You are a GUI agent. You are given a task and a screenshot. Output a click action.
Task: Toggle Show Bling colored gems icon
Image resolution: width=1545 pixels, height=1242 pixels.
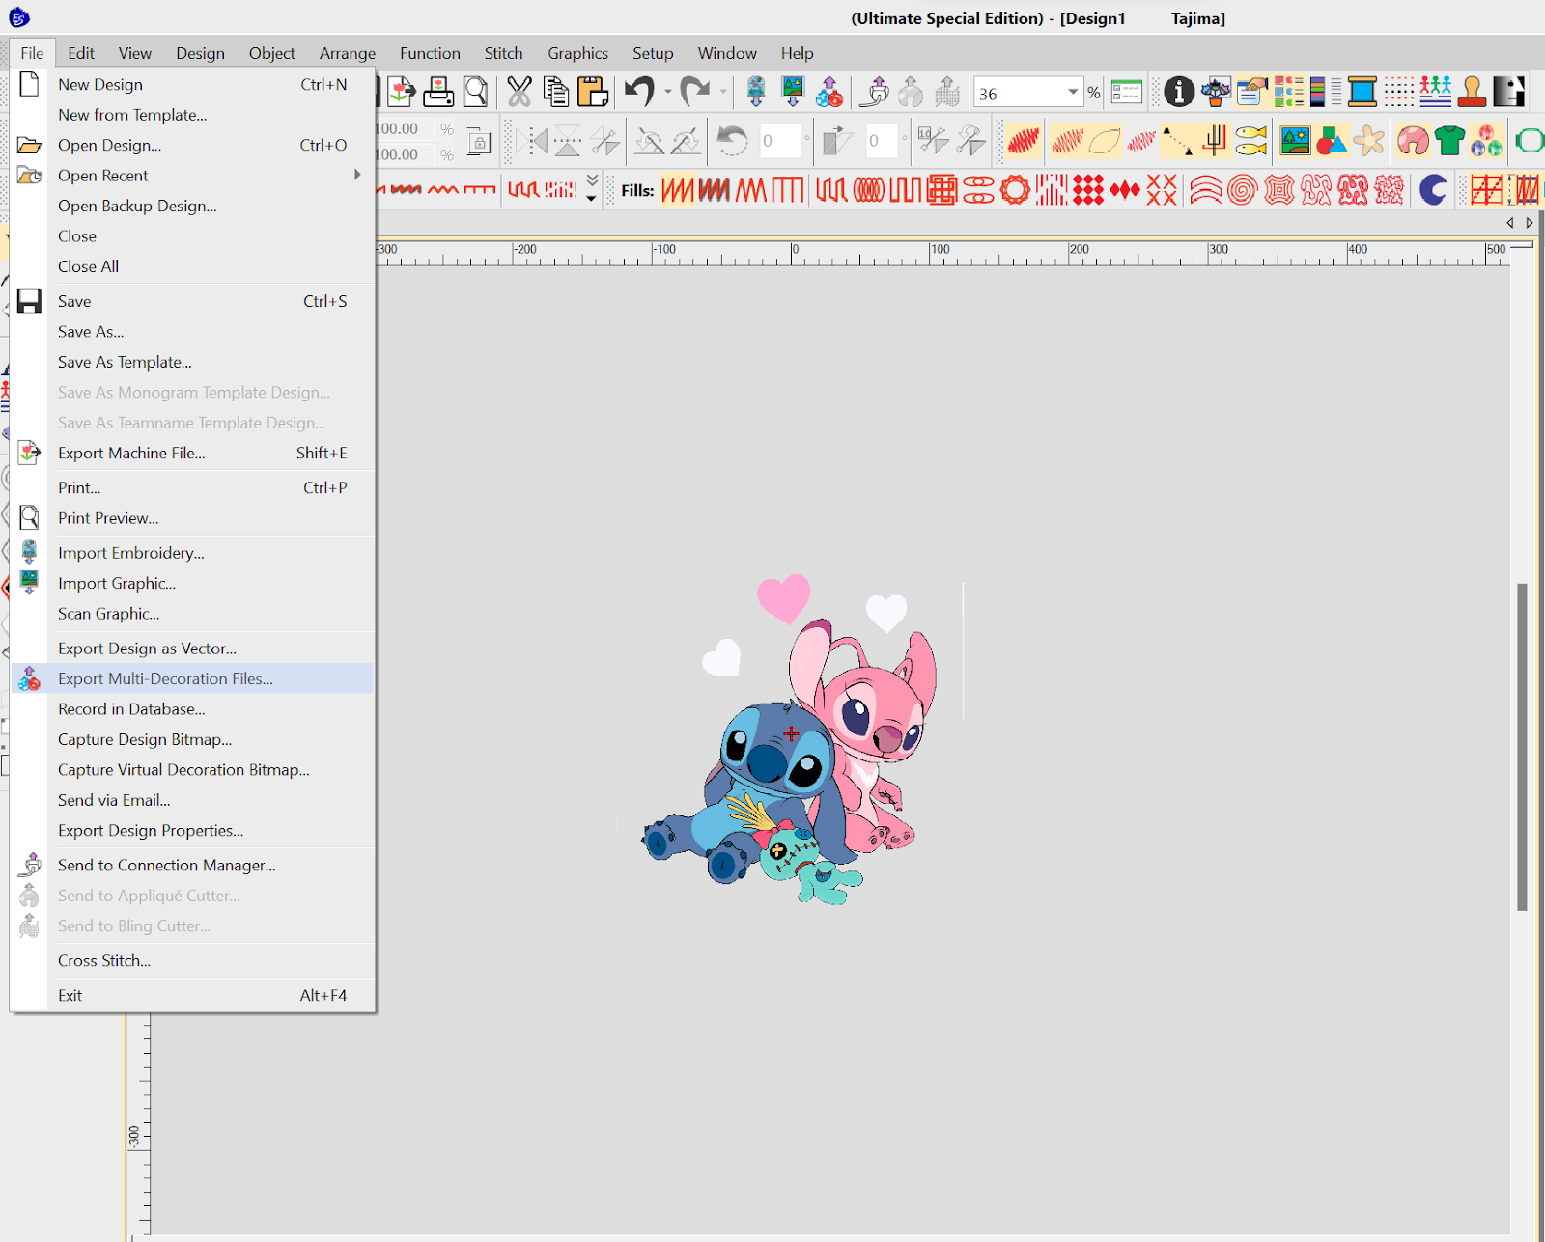[1487, 142]
